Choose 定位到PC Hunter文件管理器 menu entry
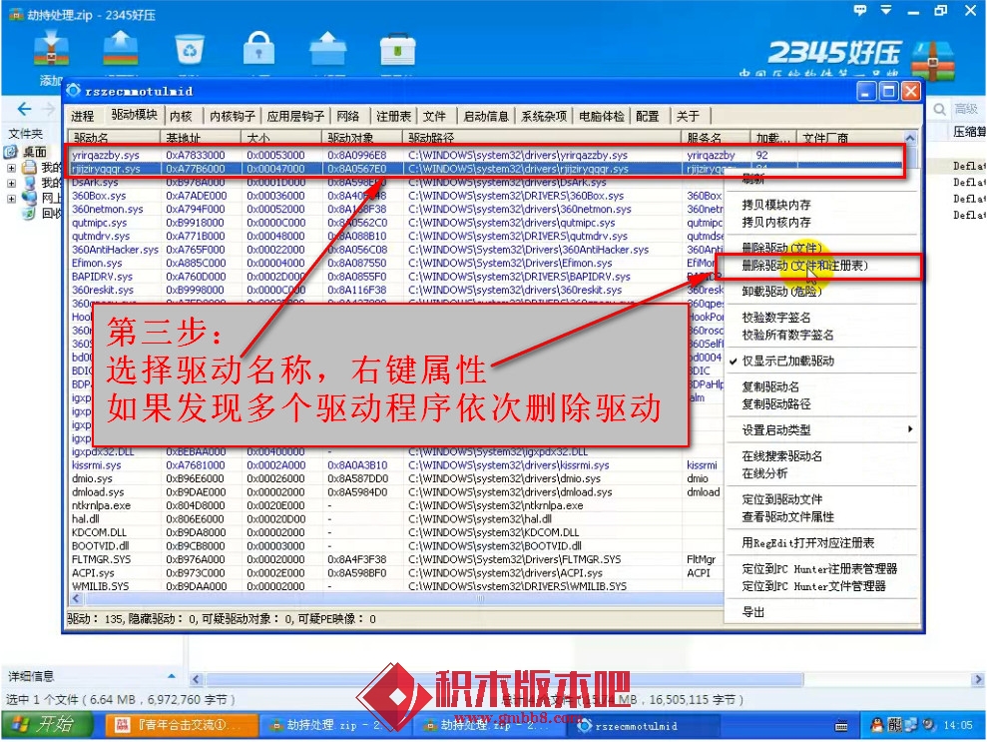The width and height of the screenshot is (987, 742). pyautogui.click(x=814, y=586)
